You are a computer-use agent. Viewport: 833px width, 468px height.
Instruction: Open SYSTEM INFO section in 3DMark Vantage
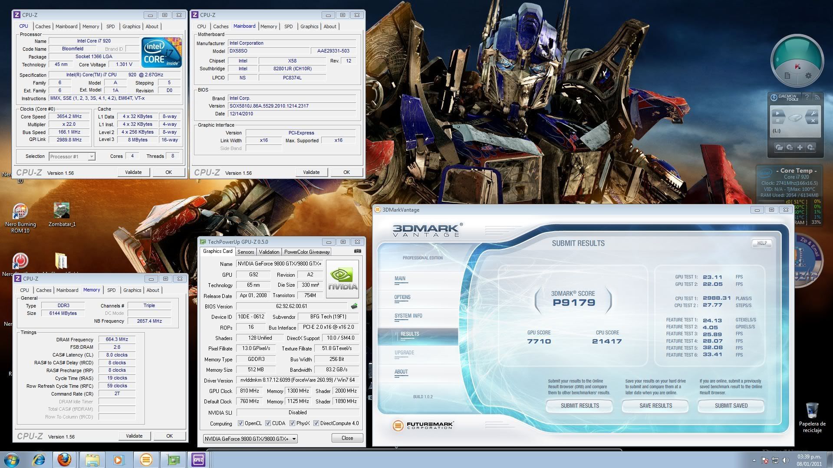[408, 316]
